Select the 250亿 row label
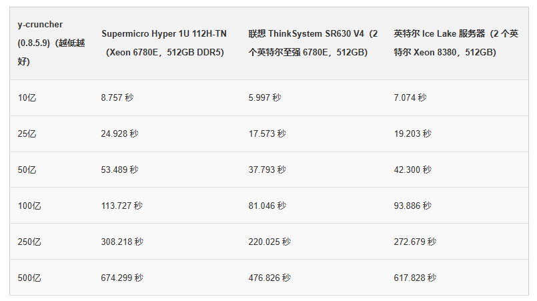The image size is (537, 301). [29, 242]
